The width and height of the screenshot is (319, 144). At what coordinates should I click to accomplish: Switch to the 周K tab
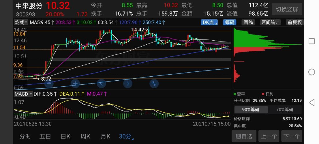click(85, 137)
